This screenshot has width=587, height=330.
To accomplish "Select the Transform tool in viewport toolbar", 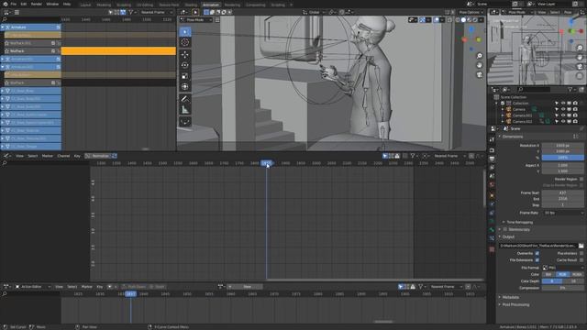I will (185, 87).
